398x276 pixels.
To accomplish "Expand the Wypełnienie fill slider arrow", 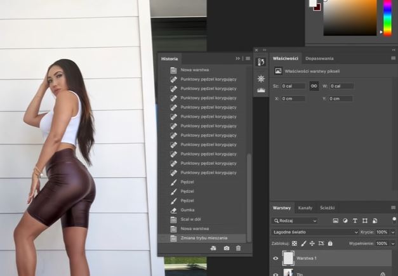I will [x=393, y=244].
